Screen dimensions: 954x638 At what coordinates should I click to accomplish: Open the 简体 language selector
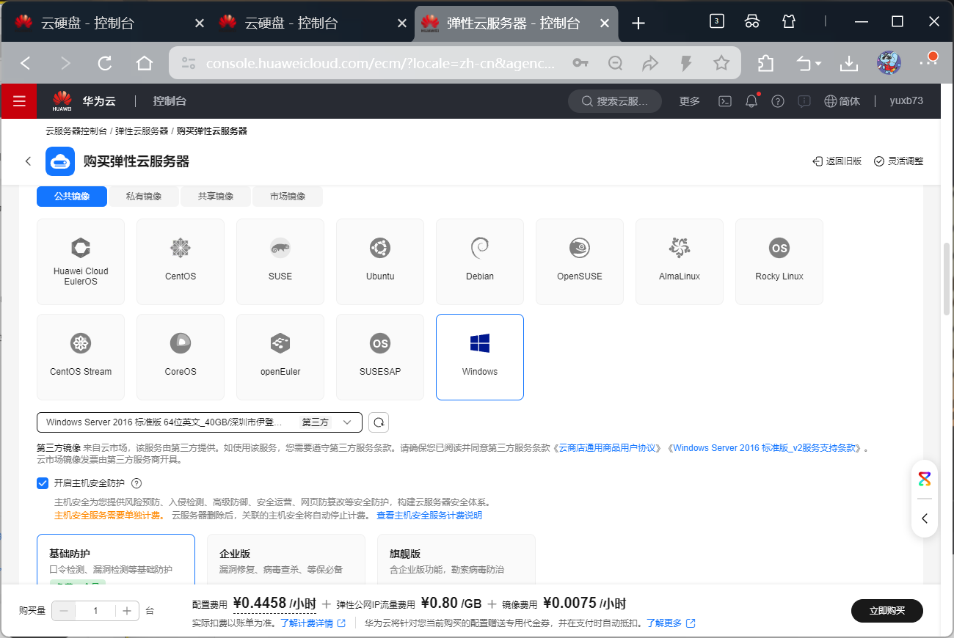tap(842, 101)
